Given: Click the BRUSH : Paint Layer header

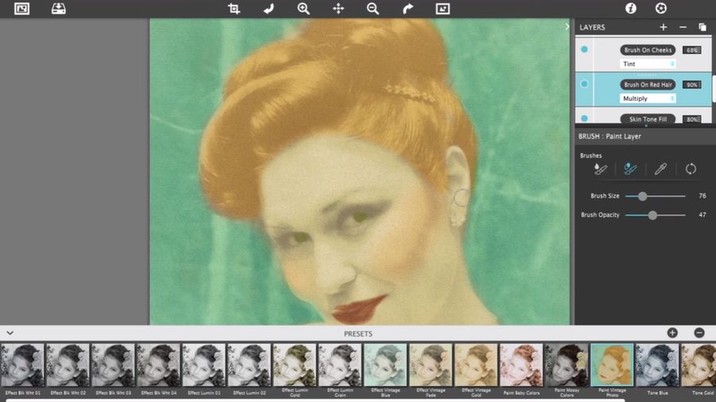Looking at the screenshot, I should click(x=609, y=137).
